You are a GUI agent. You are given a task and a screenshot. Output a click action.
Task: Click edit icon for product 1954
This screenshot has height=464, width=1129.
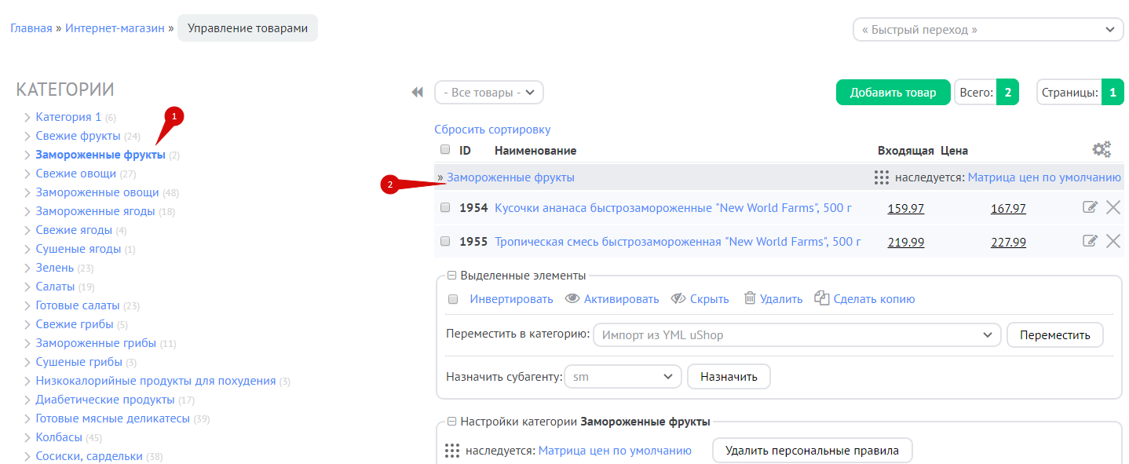tap(1090, 207)
